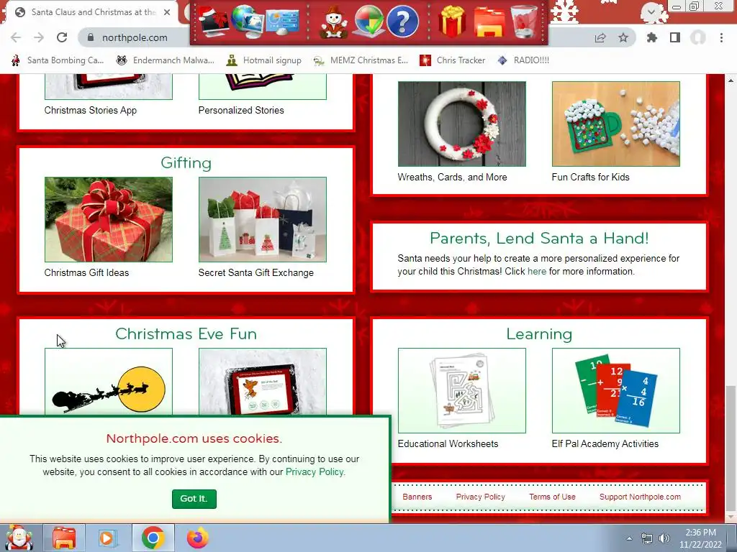Reload the northpole.com page
737x552 pixels.
62,37
